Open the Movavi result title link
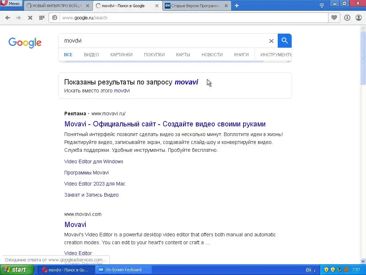366x275 pixels. [75, 225]
